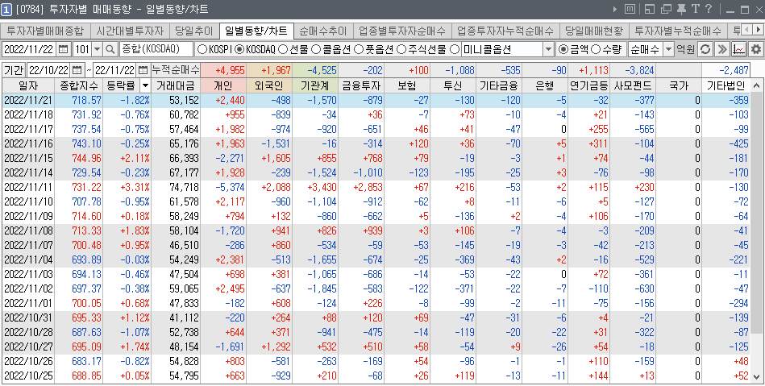Open the settings gear icon

pyautogui.click(x=755, y=49)
